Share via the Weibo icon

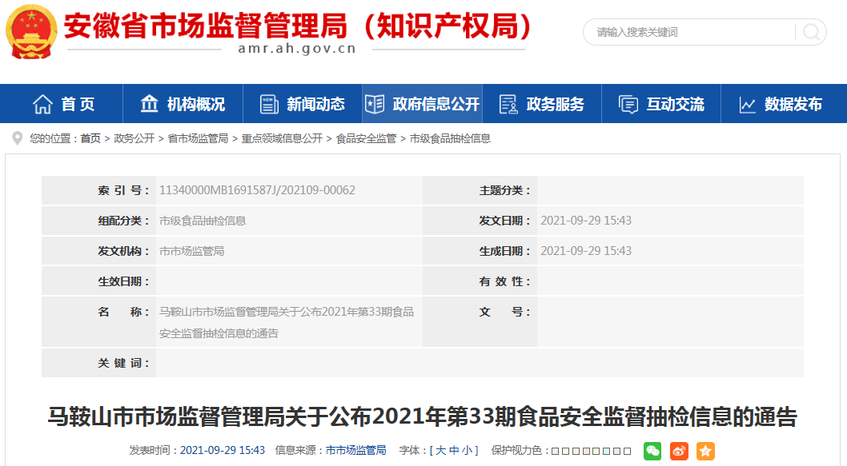pyautogui.click(x=679, y=451)
